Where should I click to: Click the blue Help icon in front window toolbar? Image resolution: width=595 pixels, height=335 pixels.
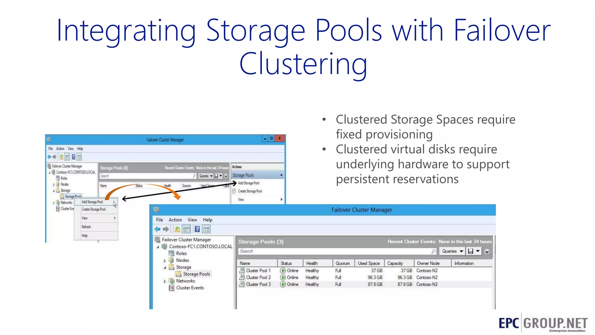197,229
